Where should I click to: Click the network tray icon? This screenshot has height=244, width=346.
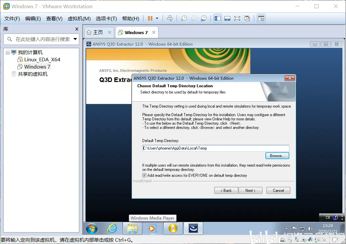tap(302, 228)
